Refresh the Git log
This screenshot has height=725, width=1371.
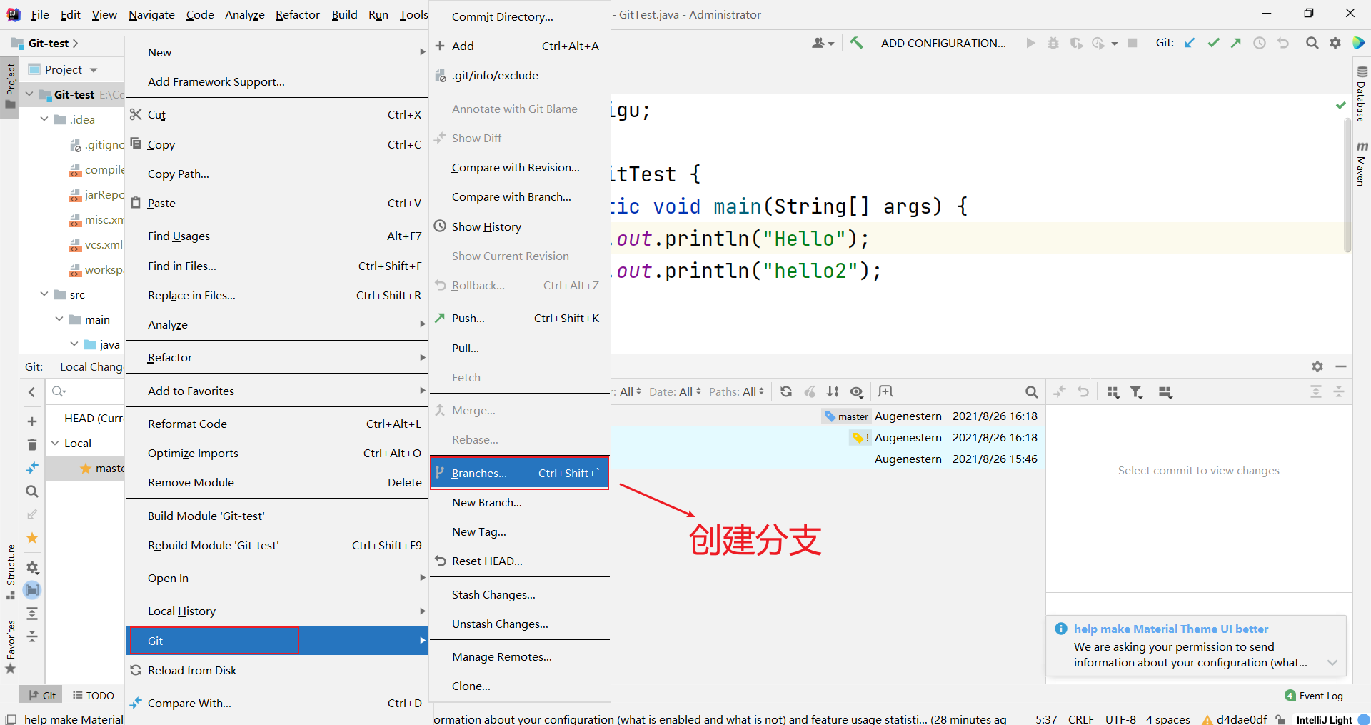[x=786, y=391]
